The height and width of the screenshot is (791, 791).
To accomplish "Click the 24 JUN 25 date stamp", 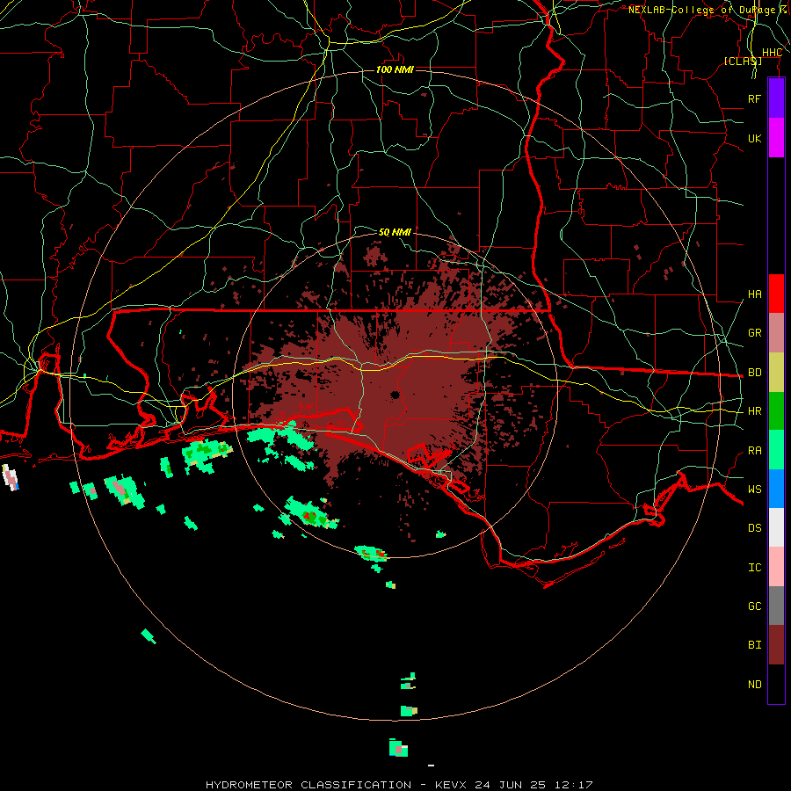I will (510, 785).
